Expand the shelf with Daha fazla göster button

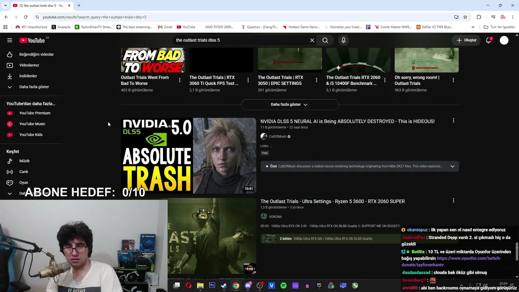point(290,105)
